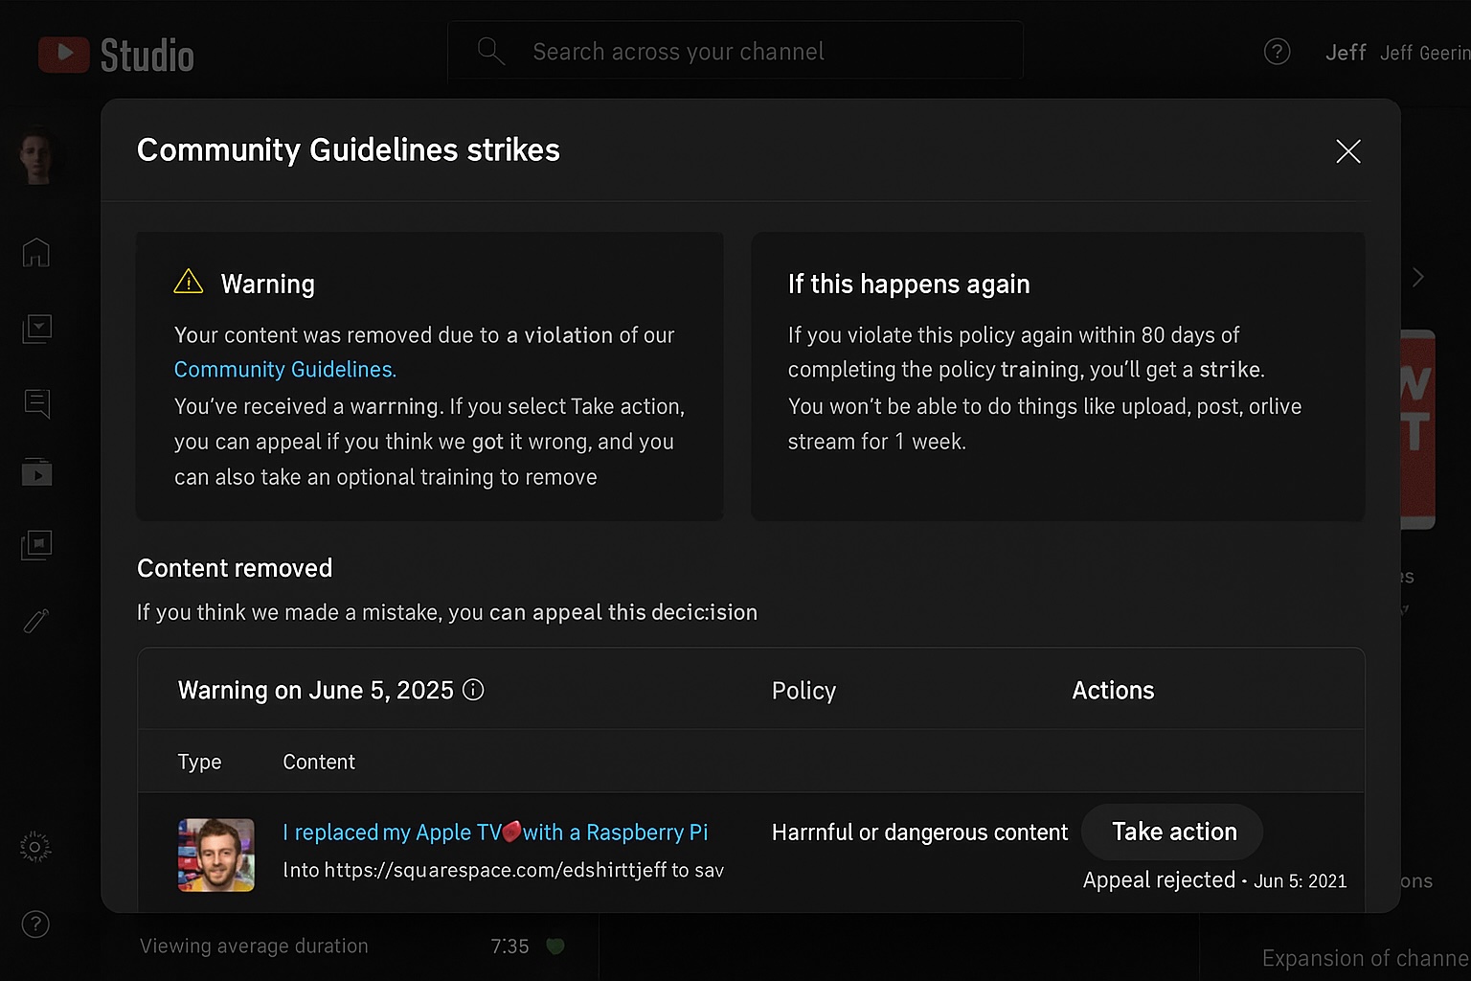Image resolution: width=1471 pixels, height=981 pixels.
Task: Open the Dashboard home icon in sidebar
Action: click(x=36, y=252)
